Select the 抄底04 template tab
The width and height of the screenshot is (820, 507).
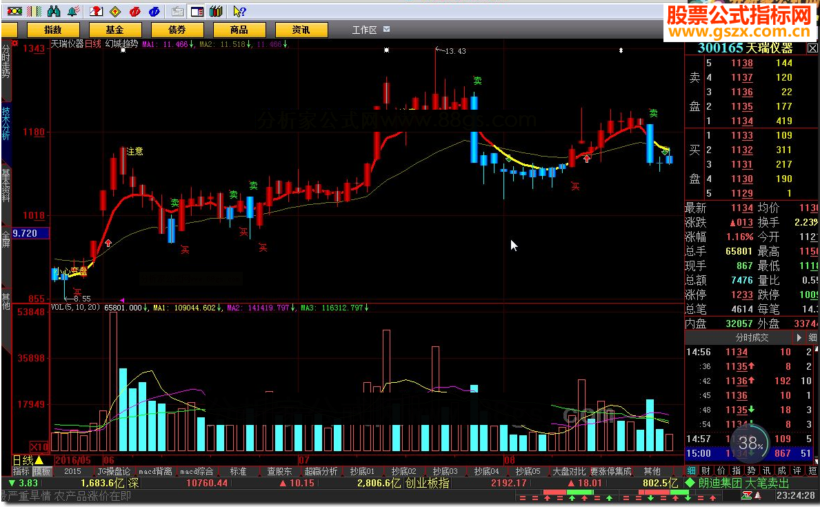[x=486, y=471]
